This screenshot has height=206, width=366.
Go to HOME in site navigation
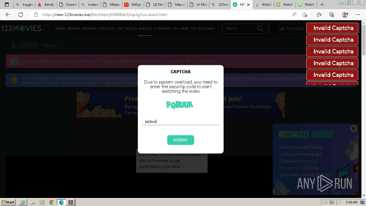pos(60,29)
